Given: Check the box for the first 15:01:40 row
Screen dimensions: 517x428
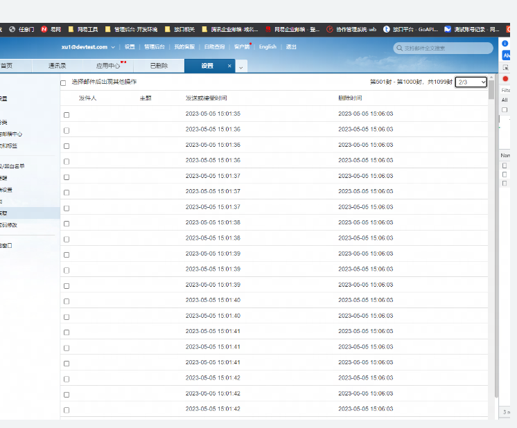Looking at the screenshot, I should click(x=67, y=301).
